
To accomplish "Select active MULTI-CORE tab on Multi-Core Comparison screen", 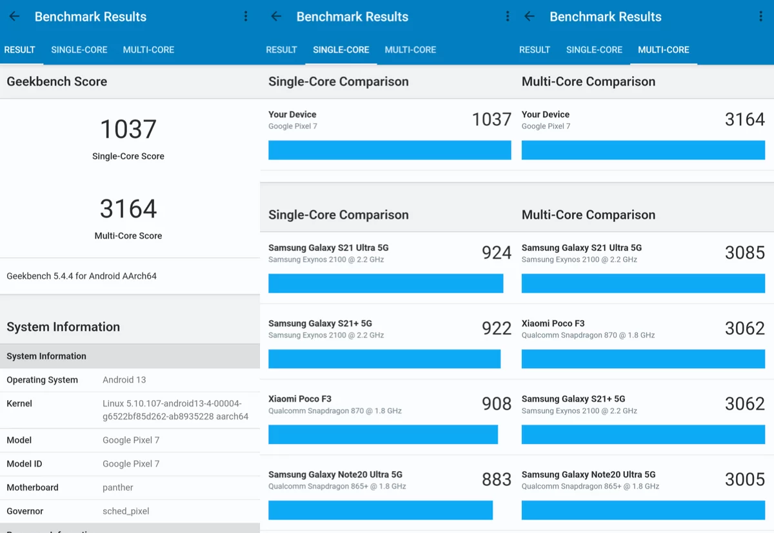I will coord(664,50).
